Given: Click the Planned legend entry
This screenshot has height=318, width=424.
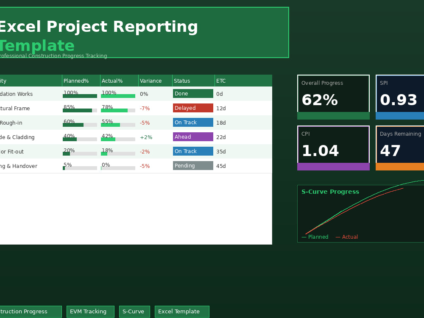Looking at the screenshot, I should pyautogui.click(x=315, y=237).
